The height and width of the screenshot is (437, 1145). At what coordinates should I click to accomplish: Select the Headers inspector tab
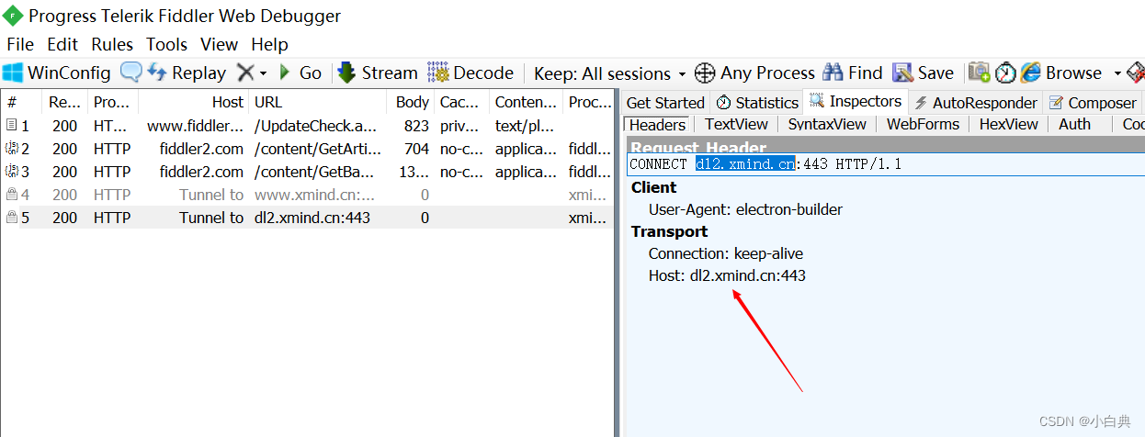[x=657, y=124]
